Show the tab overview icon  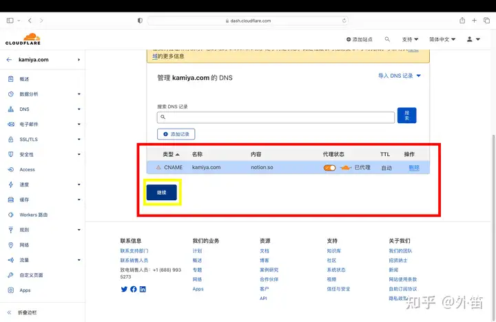(x=486, y=21)
